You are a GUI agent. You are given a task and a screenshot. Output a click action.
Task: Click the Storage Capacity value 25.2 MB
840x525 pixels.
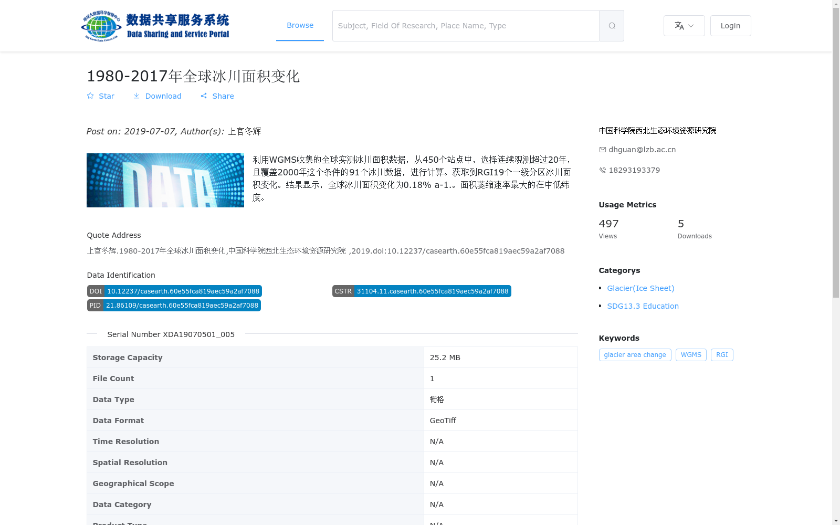point(445,358)
